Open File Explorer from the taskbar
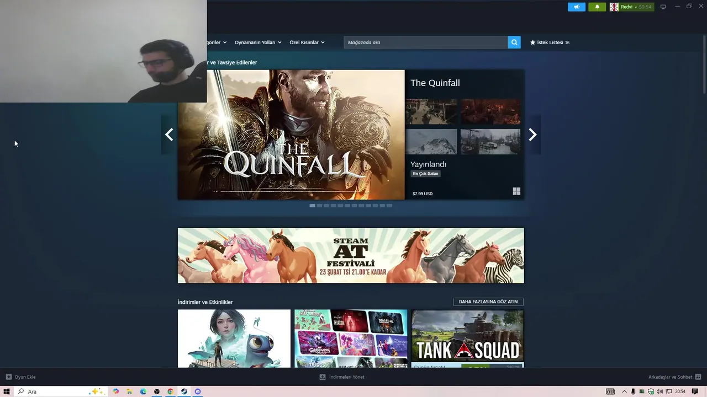The height and width of the screenshot is (397, 707). coord(129,391)
